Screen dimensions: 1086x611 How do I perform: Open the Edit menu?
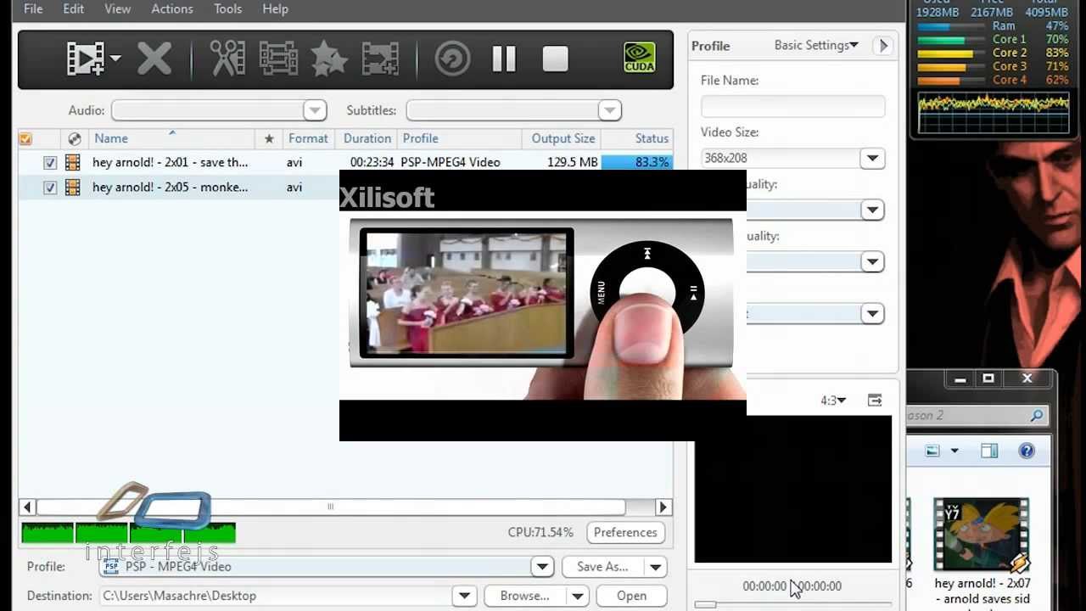[x=74, y=8]
